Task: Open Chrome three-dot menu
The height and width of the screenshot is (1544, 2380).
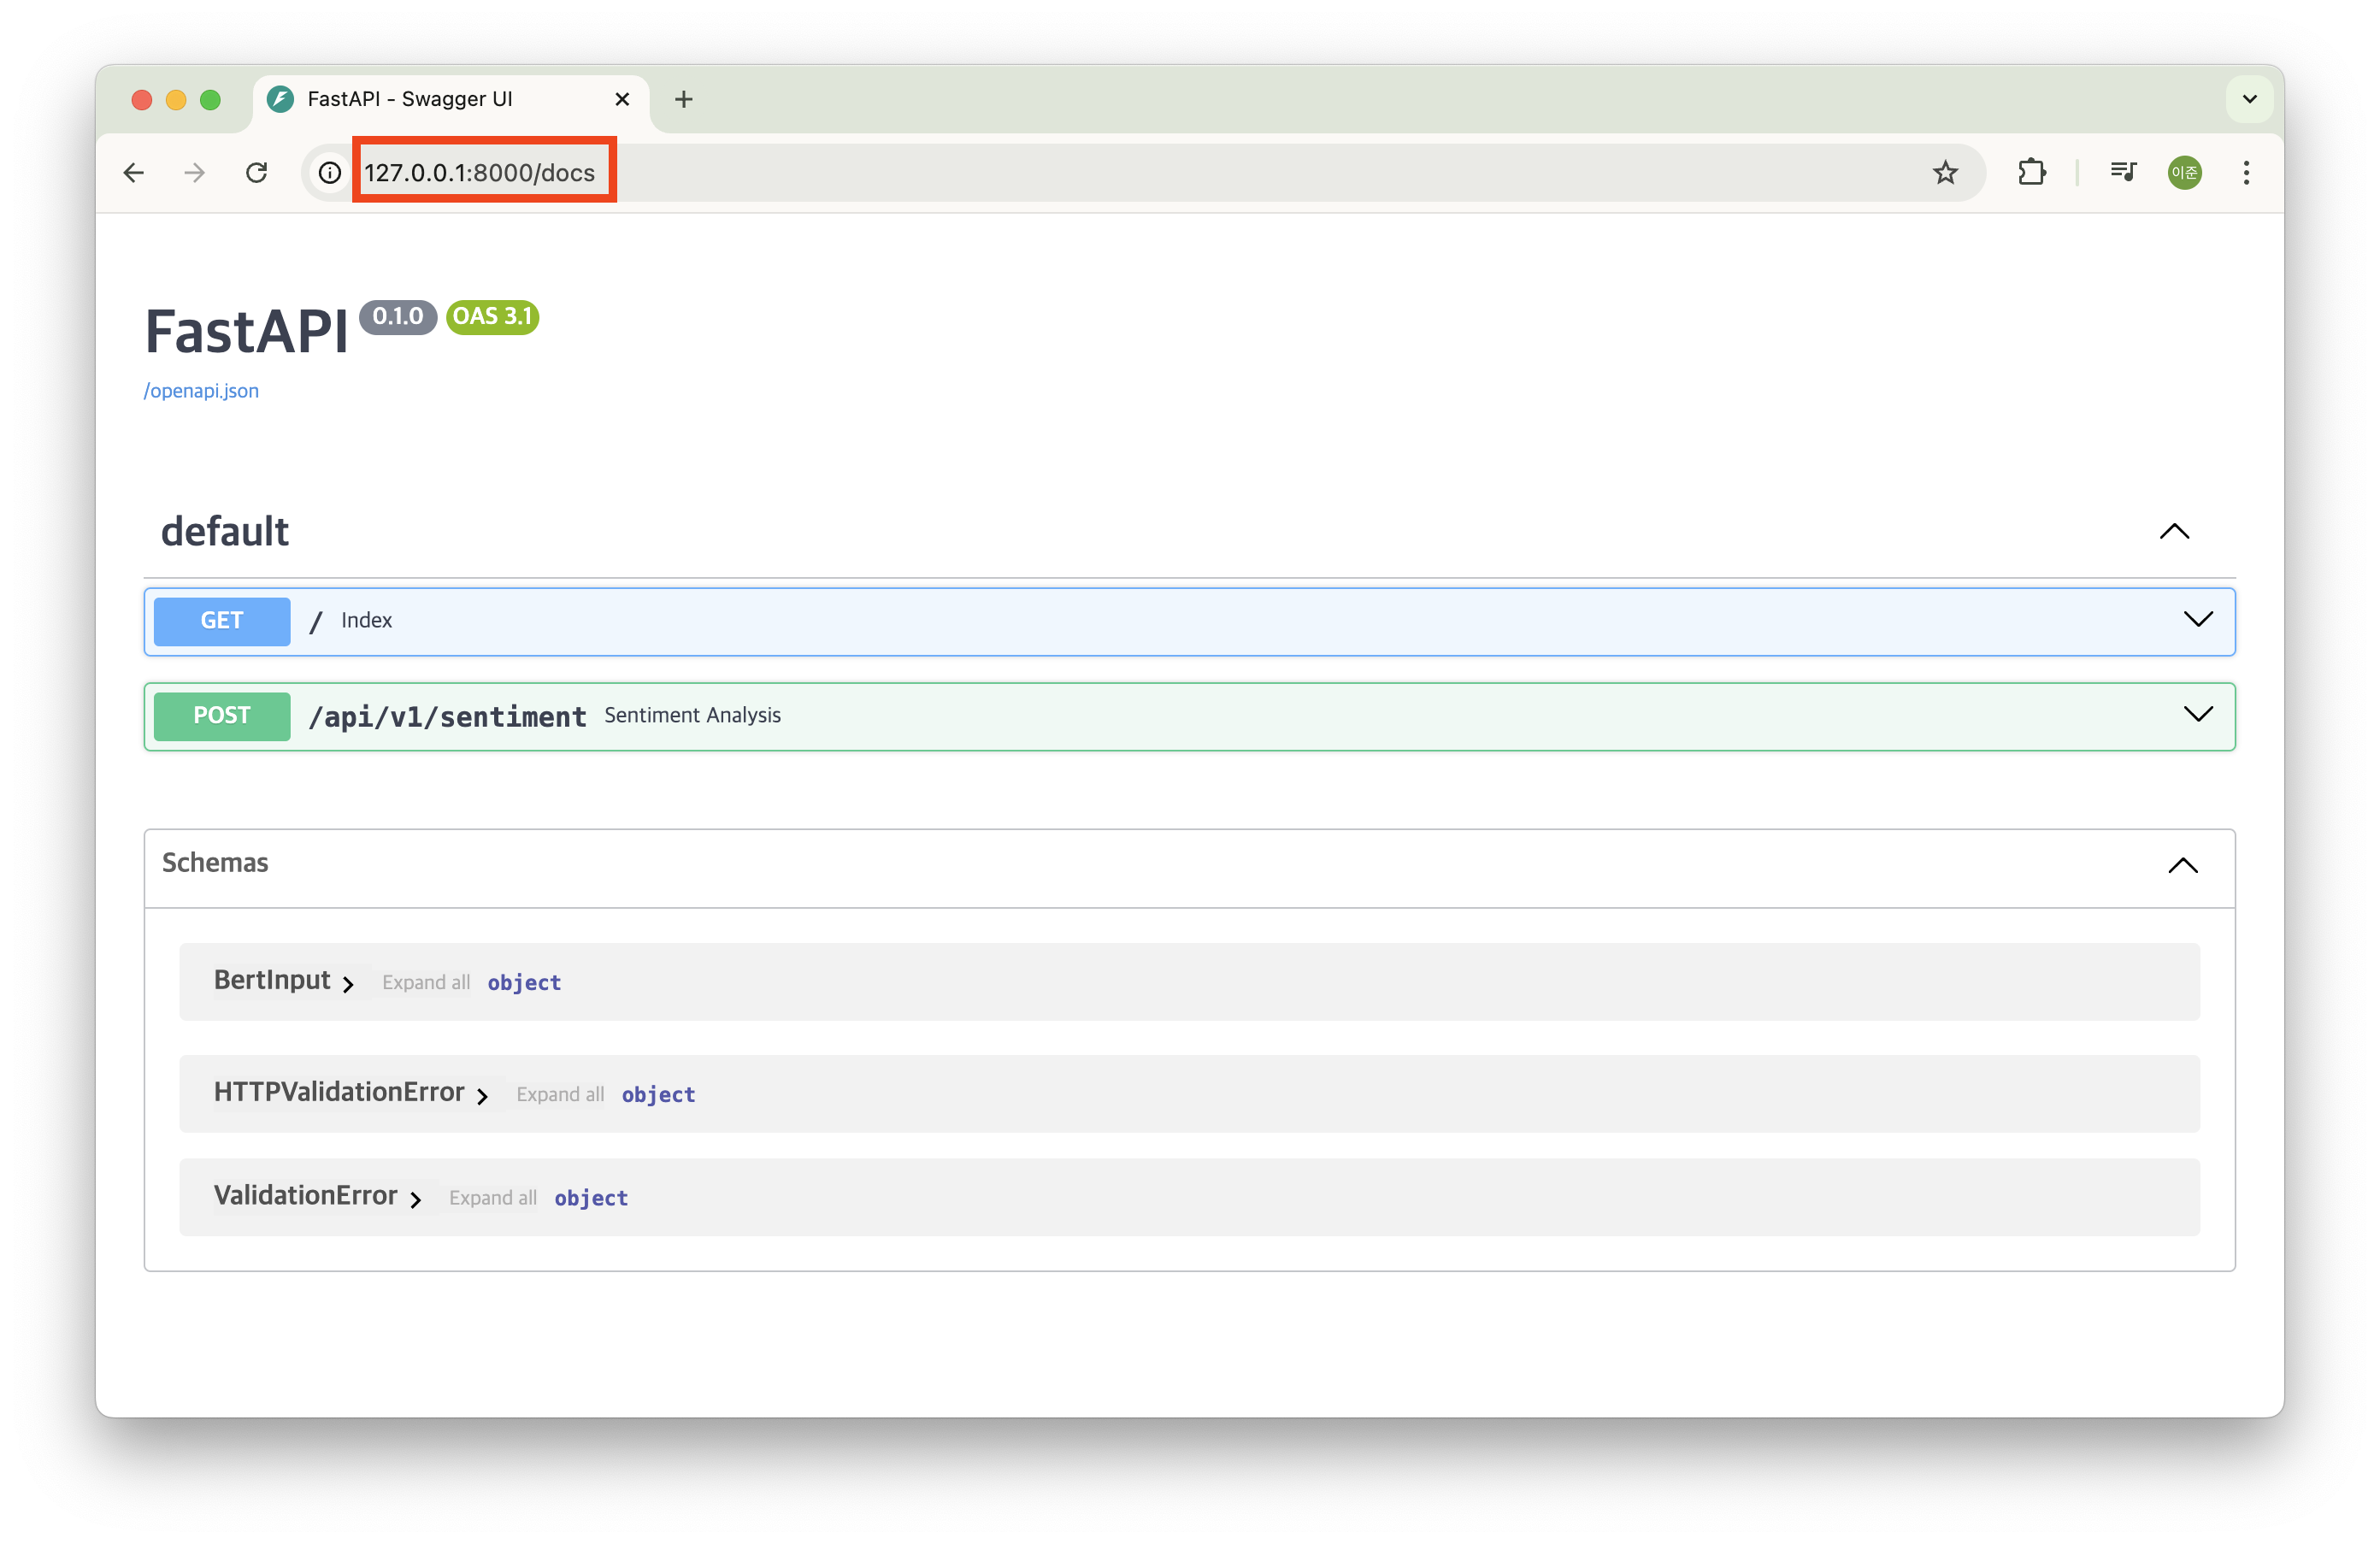Action: 2246,173
